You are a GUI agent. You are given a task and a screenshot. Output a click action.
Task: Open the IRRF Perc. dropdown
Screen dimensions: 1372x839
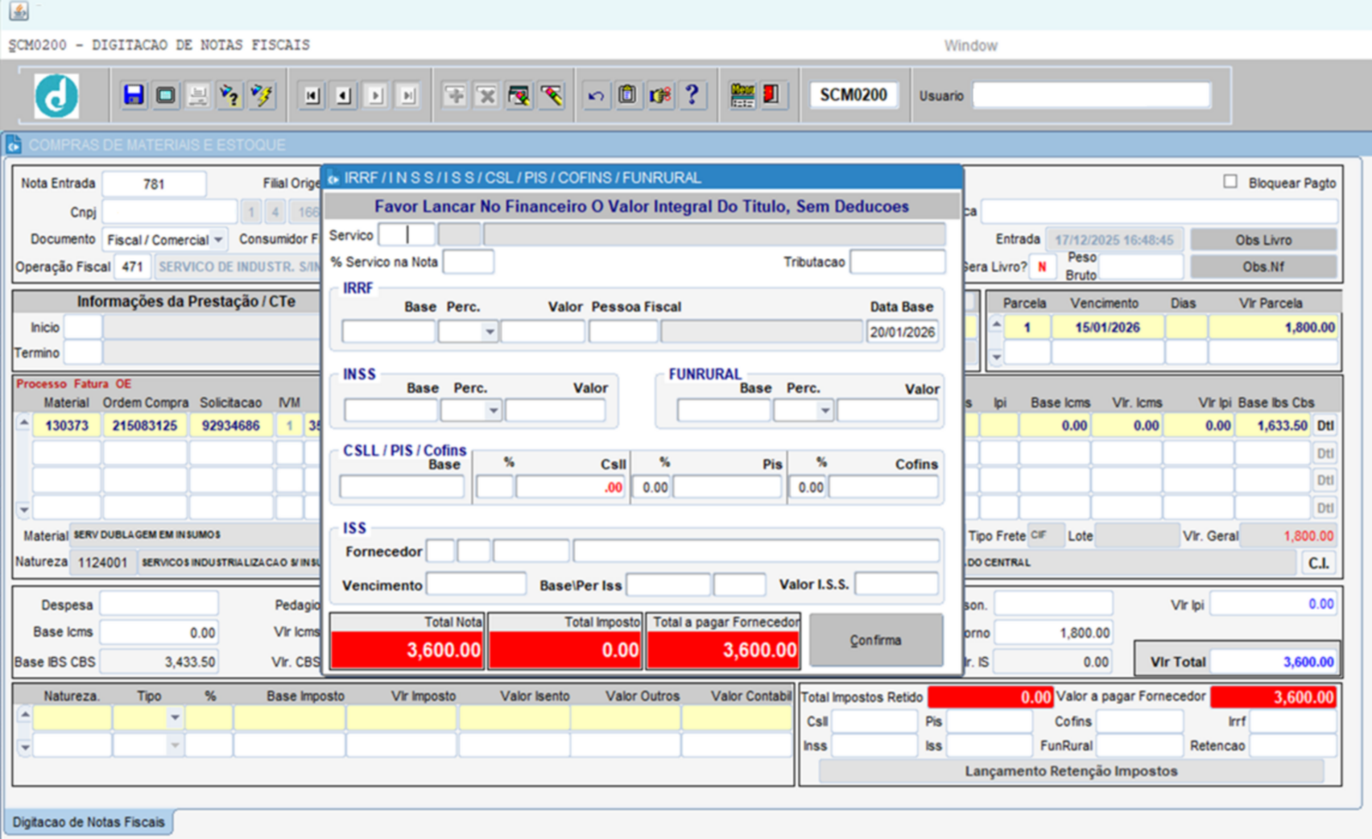(489, 332)
